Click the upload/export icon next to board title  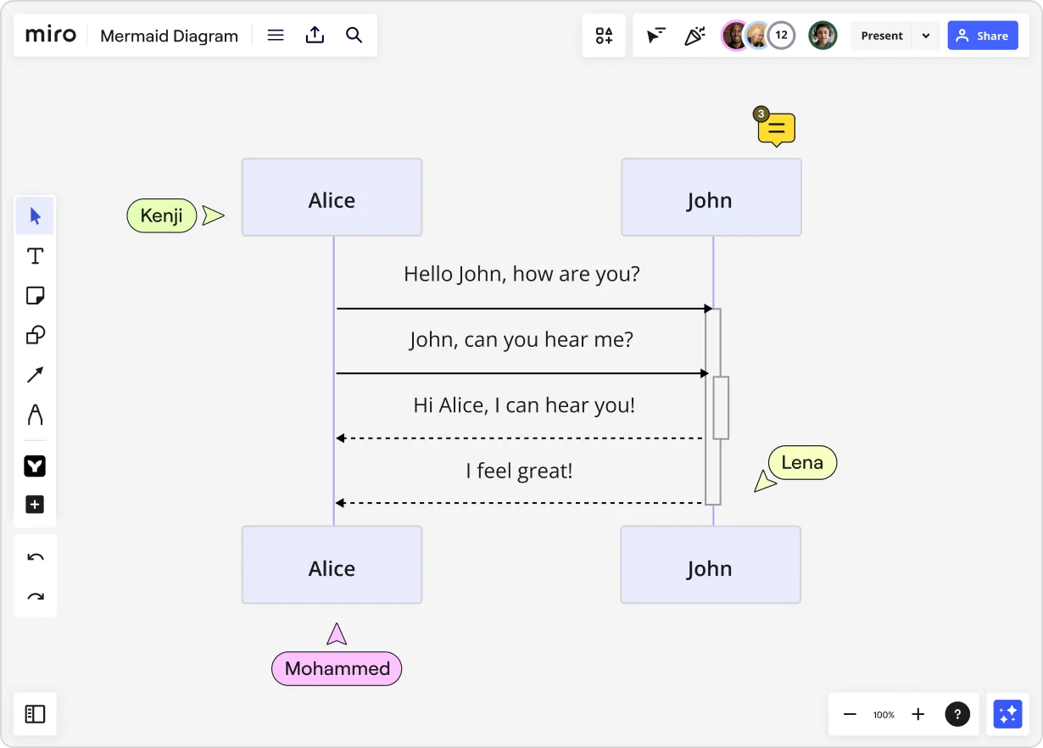315,35
